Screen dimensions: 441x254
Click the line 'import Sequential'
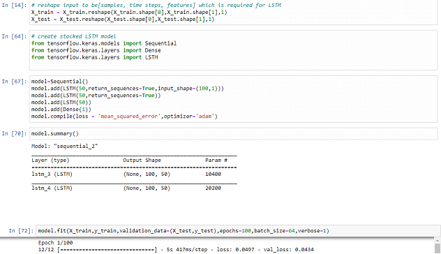click(104, 43)
